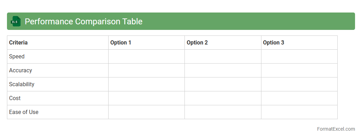
Task: Select Ease of Use cell under Option 2
Action: tap(223, 112)
